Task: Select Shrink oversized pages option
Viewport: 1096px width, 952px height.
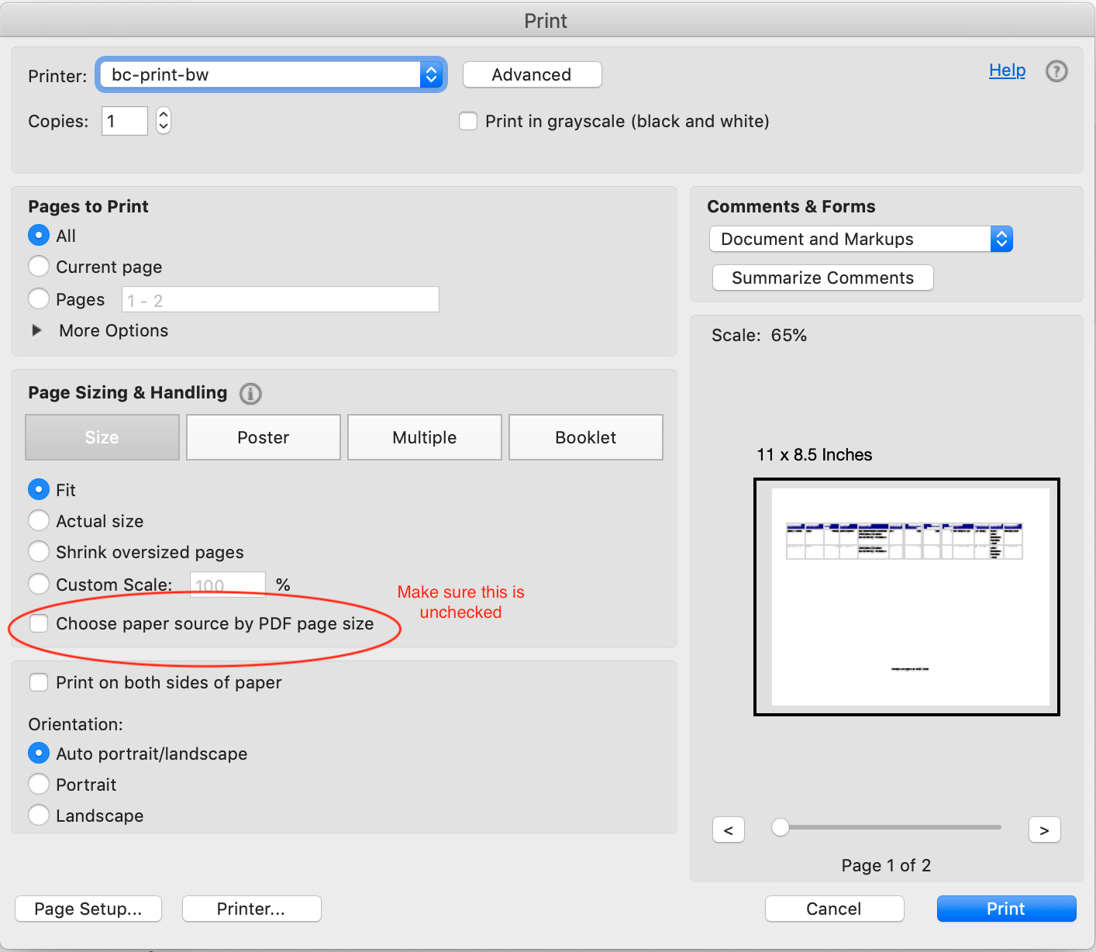Action: 39,551
